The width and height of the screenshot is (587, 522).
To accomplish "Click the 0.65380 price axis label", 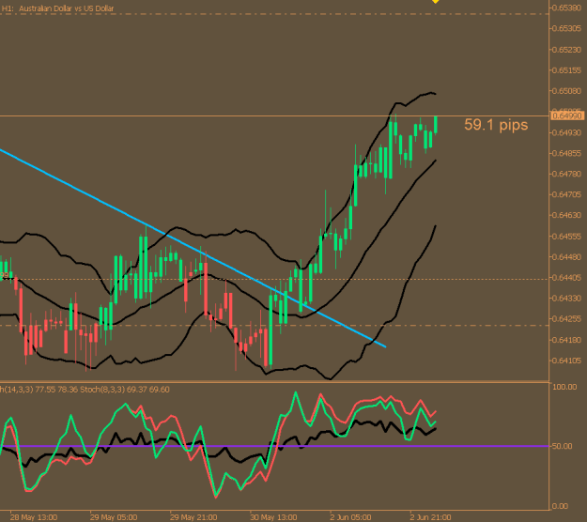I will 567,8.
